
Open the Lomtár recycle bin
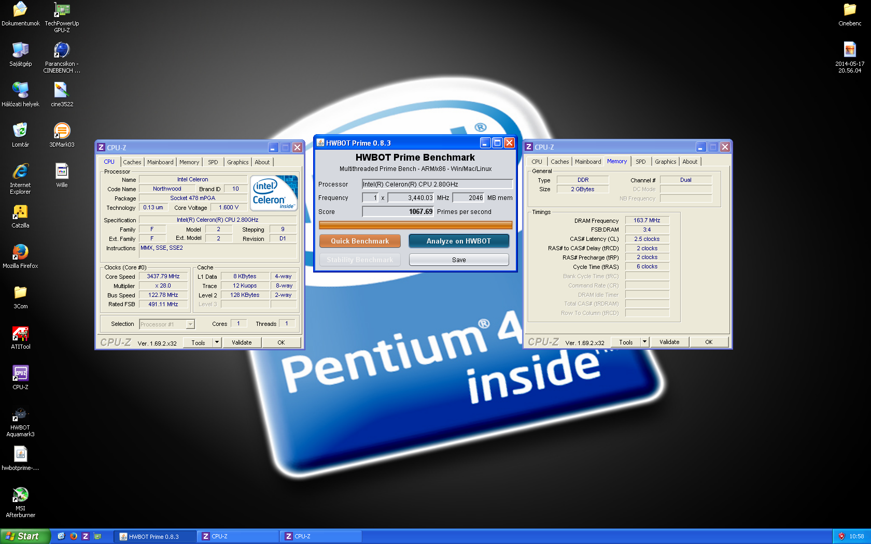(20, 135)
